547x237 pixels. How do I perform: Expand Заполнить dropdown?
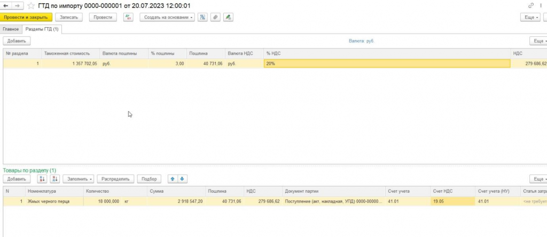tap(78, 179)
